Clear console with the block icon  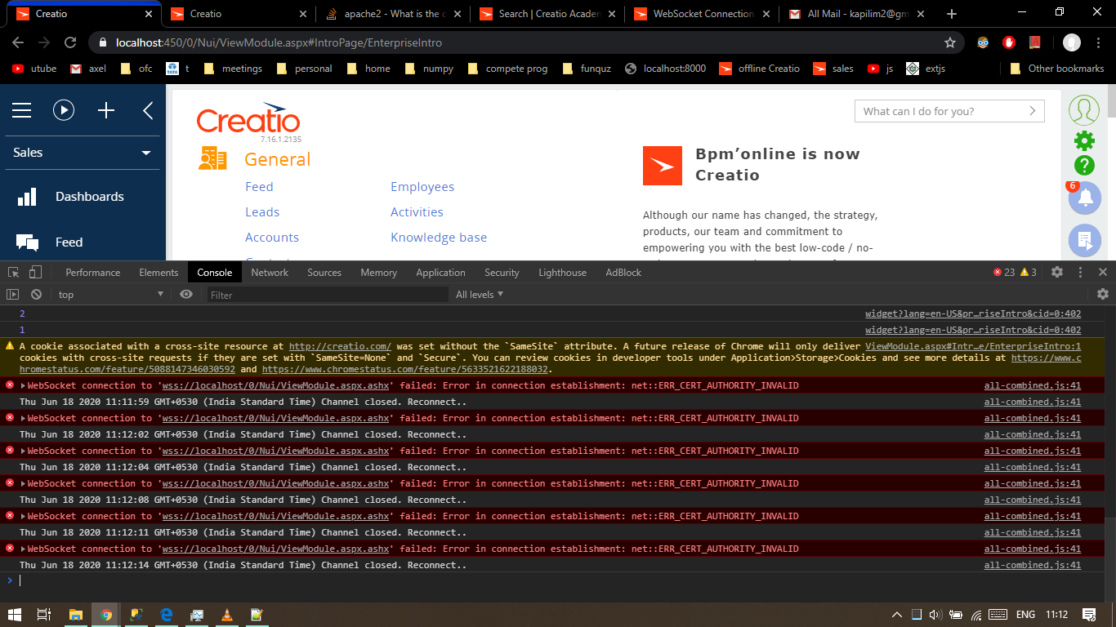click(36, 294)
